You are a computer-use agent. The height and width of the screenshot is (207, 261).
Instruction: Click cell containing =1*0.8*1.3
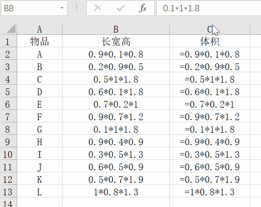(x=210, y=191)
